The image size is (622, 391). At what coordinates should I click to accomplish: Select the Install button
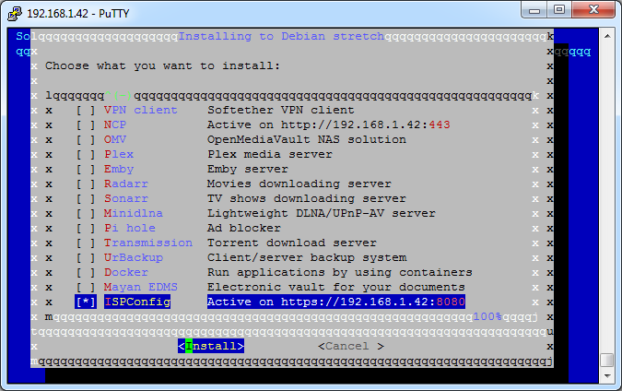[211, 346]
